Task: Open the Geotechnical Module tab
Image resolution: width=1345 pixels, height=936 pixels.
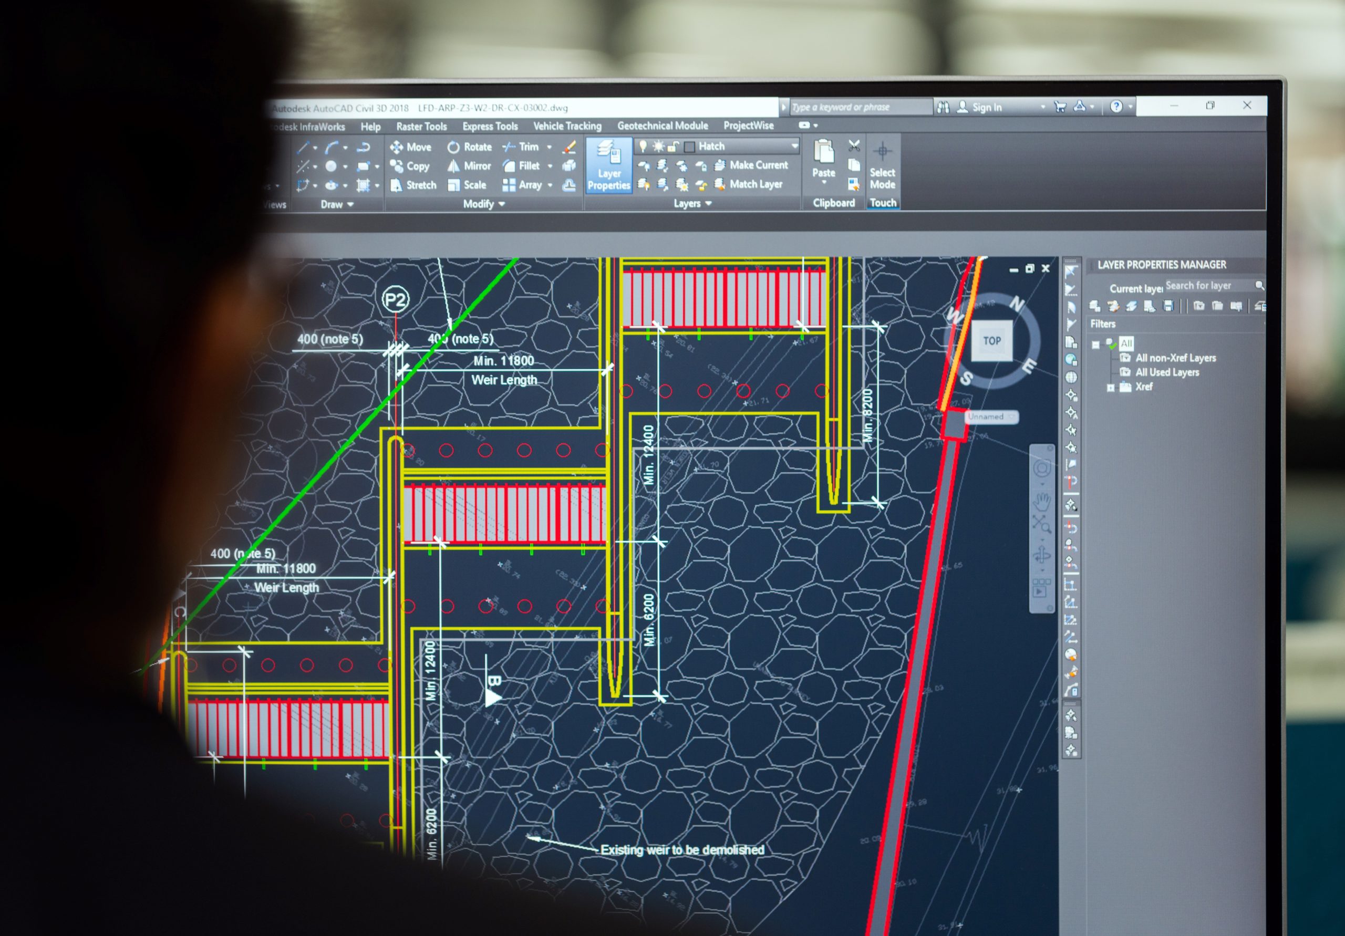Action: 662,126
